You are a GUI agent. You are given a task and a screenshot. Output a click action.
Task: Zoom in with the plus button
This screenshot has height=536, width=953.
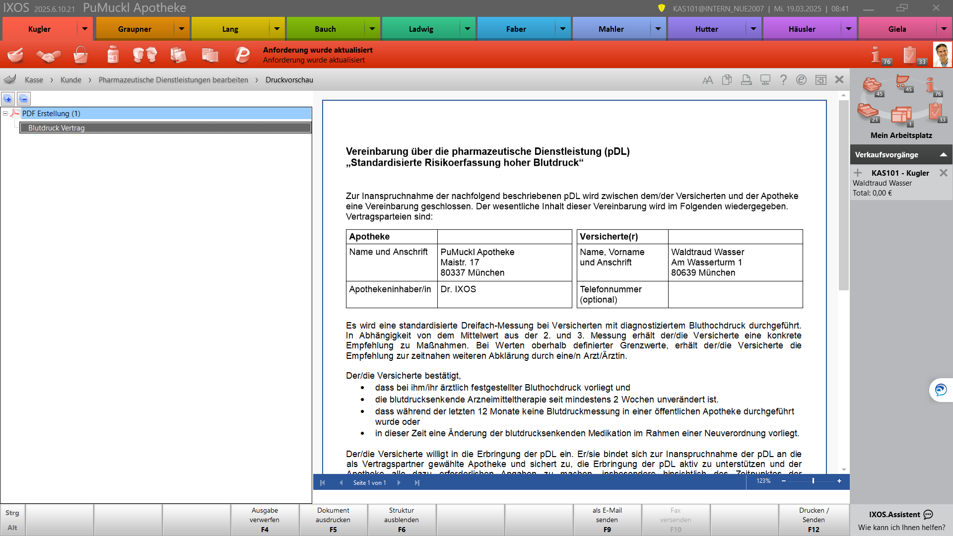(839, 481)
